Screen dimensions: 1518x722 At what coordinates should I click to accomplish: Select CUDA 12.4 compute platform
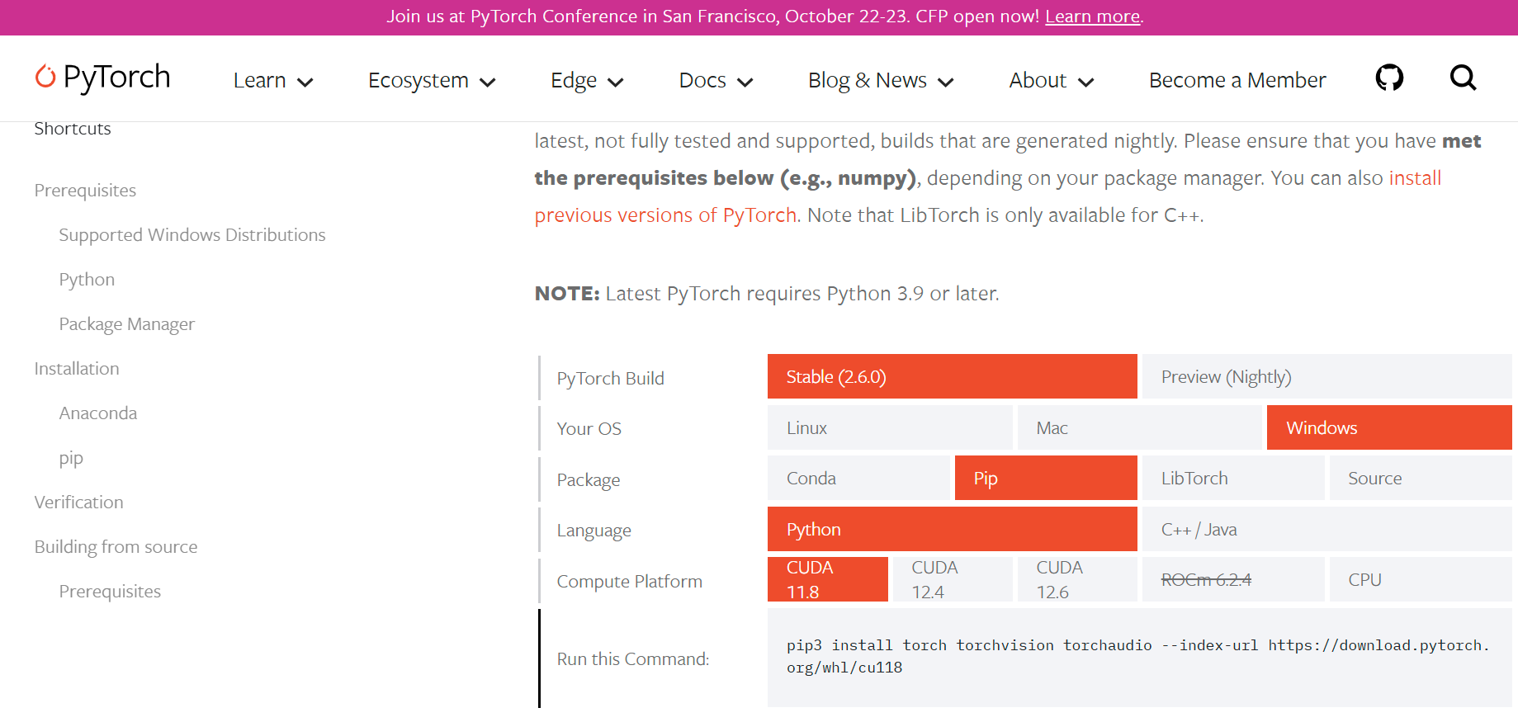[953, 579]
